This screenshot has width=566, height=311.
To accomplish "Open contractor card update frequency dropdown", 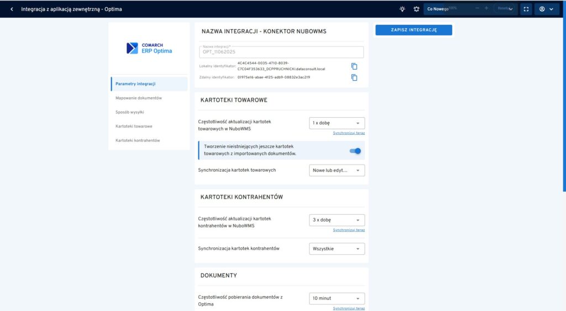I will click(x=337, y=220).
